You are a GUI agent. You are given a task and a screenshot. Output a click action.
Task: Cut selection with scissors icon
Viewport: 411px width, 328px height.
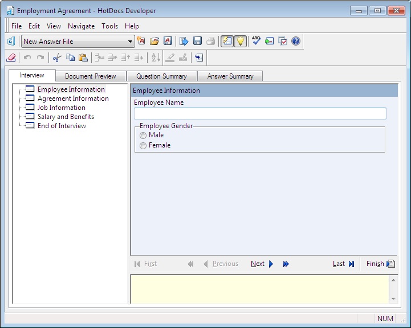click(x=57, y=58)
